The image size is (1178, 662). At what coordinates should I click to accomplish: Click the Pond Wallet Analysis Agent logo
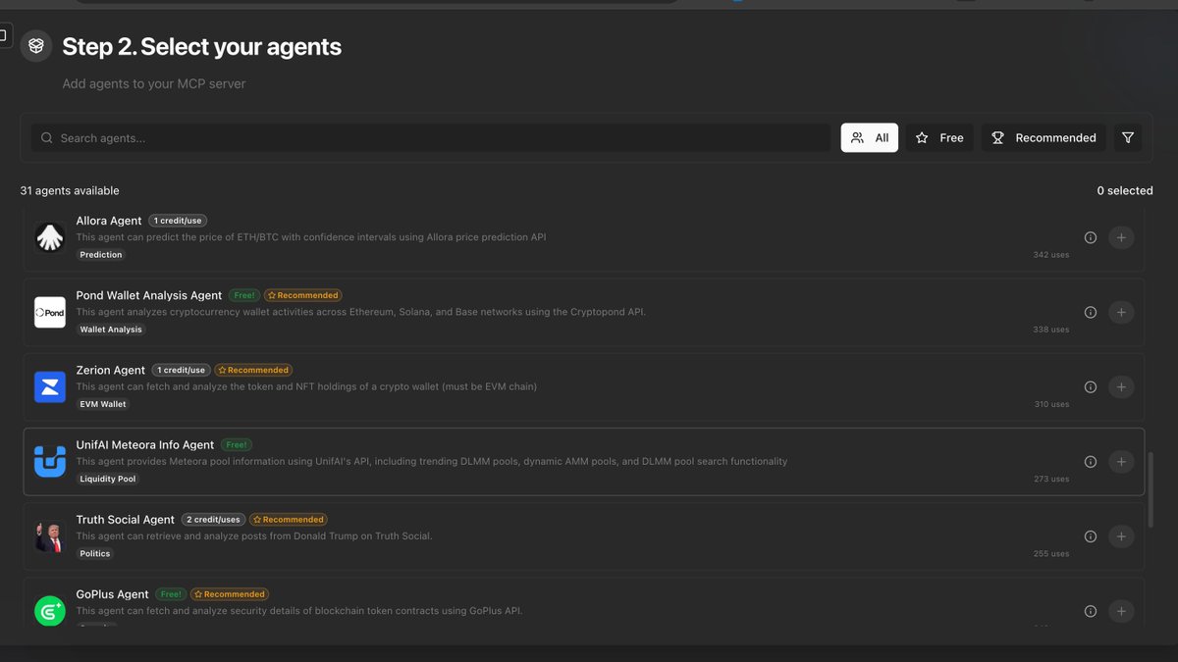pyautogui.click(x=50, y=312)
